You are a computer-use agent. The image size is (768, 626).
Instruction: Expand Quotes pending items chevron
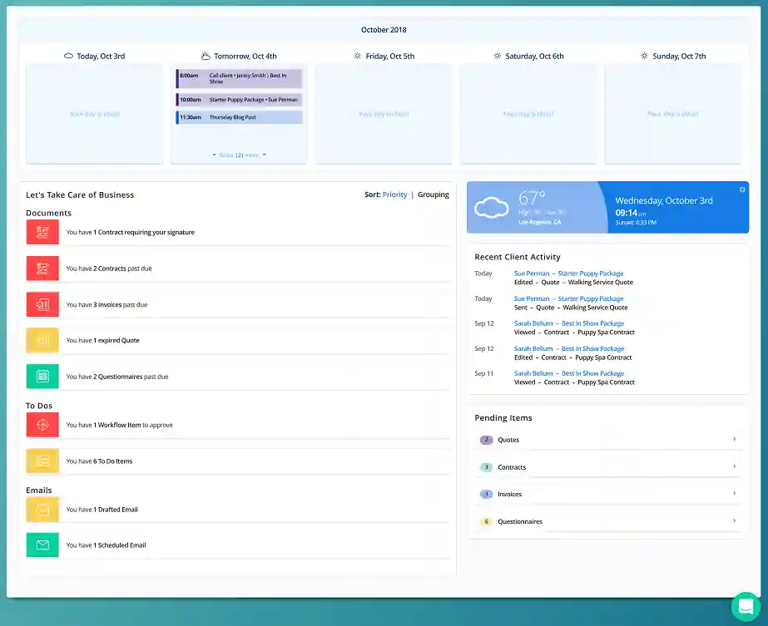(x=734, y=439)
